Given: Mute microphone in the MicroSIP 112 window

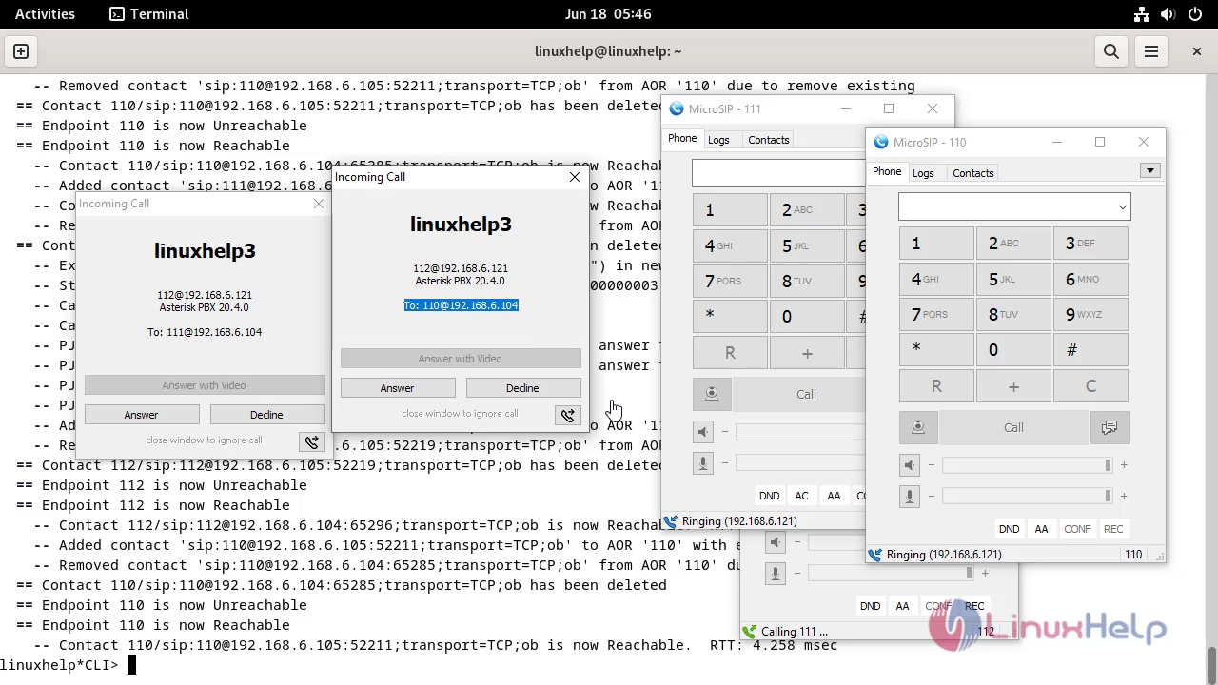Looking at the screenshot, I should 776,573.
